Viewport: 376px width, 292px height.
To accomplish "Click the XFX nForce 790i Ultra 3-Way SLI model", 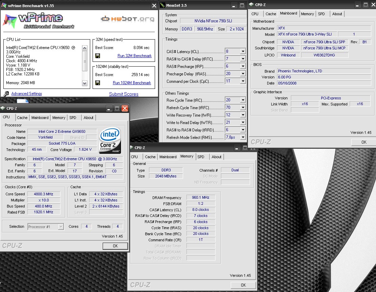I will click(x=307, y=34).
